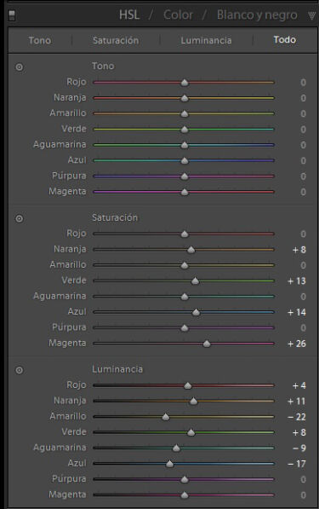
Task: Click the Saturación Púrpura slider handle
Action: tap(185, 328)
